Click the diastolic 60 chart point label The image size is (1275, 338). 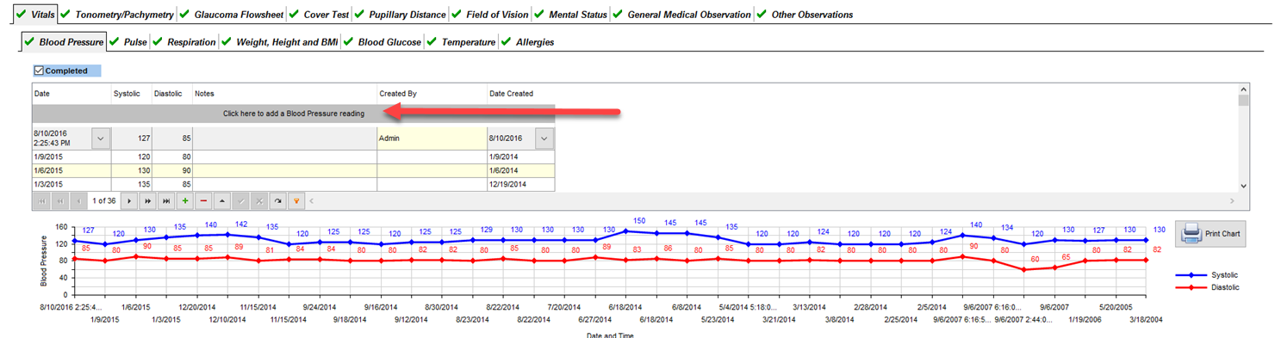pyautogui.click(x=1036, y=259)
